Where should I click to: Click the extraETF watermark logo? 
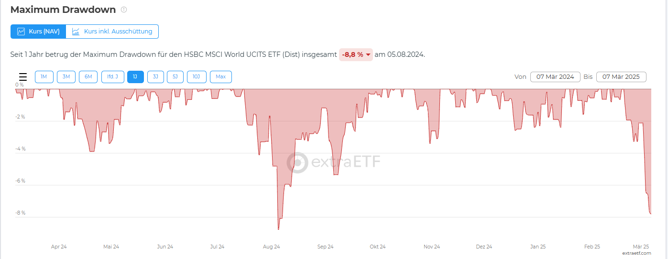click(x=298, y=162)
